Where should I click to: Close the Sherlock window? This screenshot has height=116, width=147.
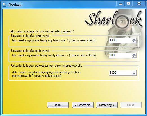point(139,4)
